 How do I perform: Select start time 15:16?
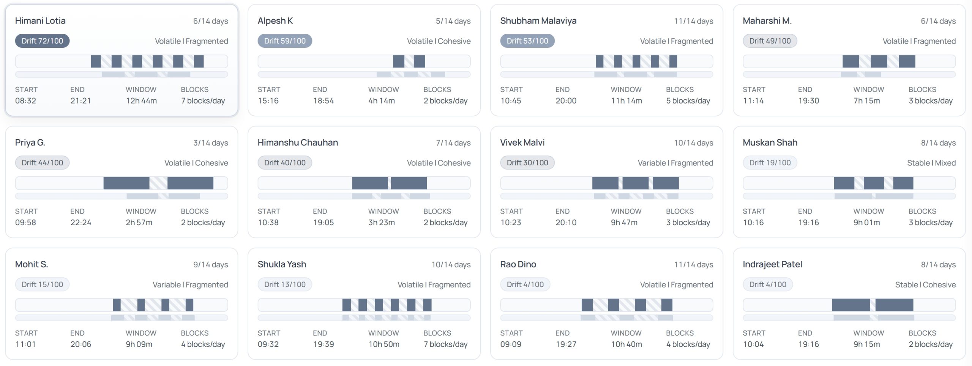coord(268,101)
